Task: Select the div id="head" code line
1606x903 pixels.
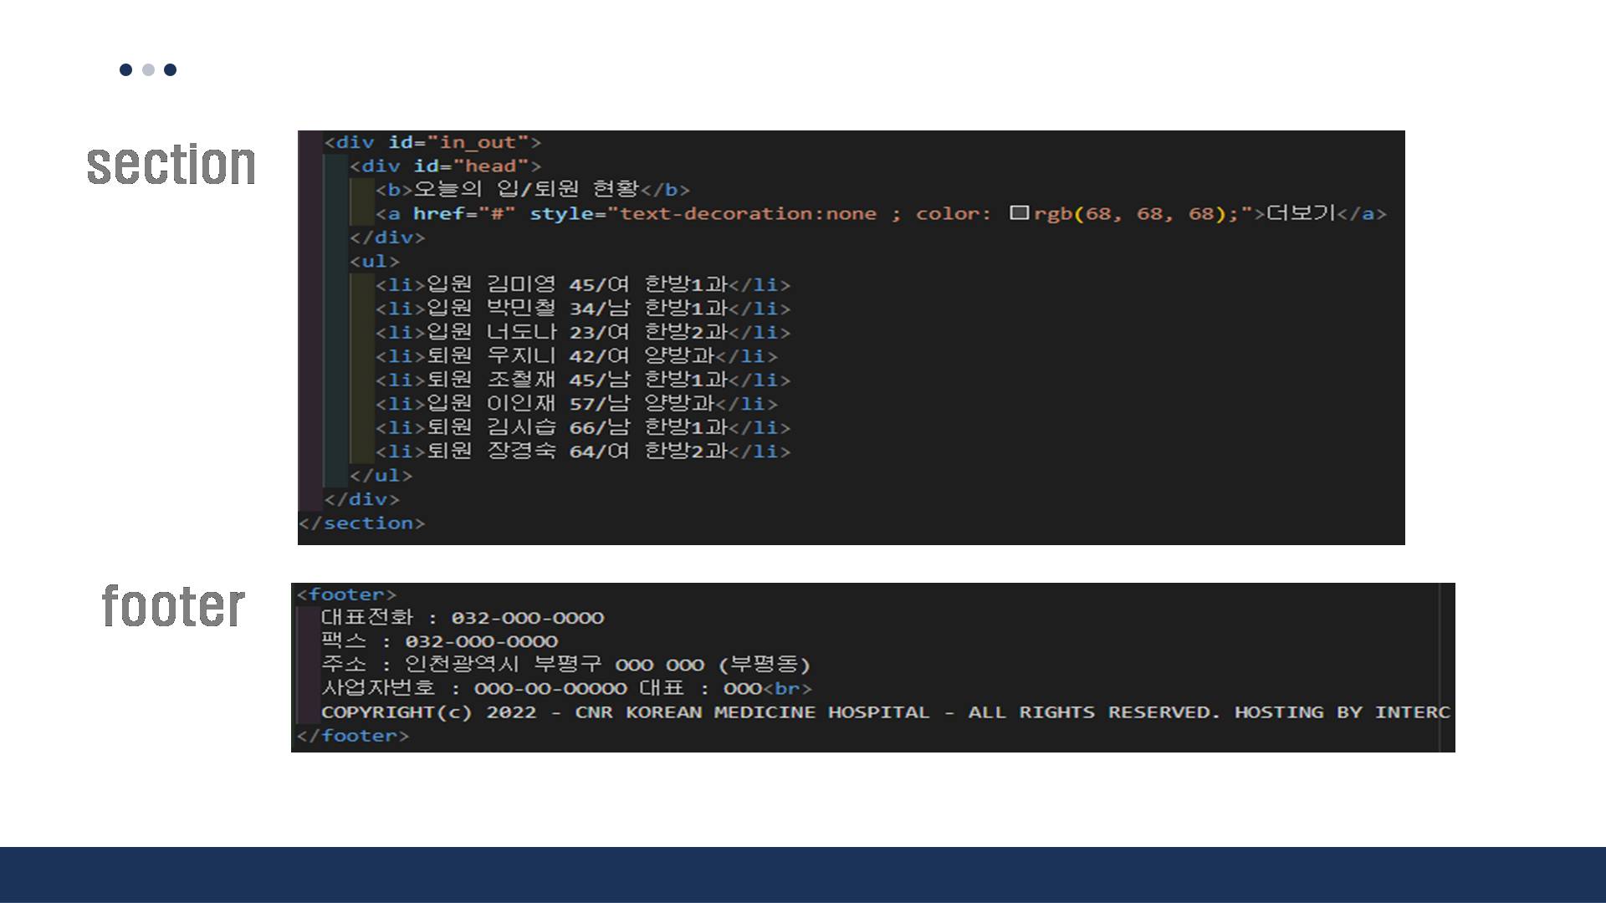Action: click(x=445, y=166)
